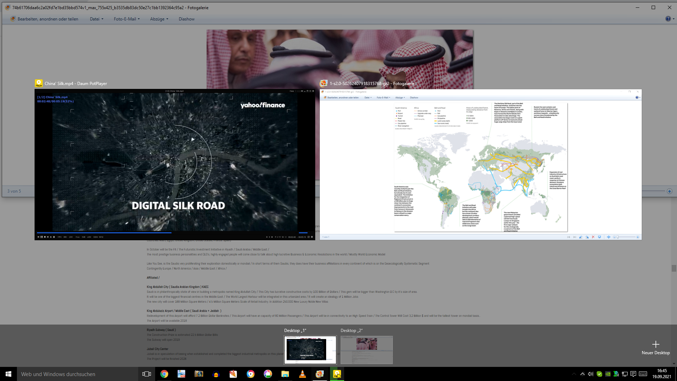Image resolution: width=677 pixels, height=381 pixels.
Task: Open File Explorer from the taskbar
Action: 285,374
